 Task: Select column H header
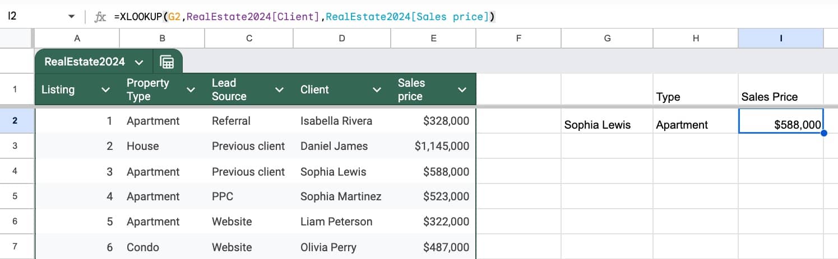tap(696, 38)
